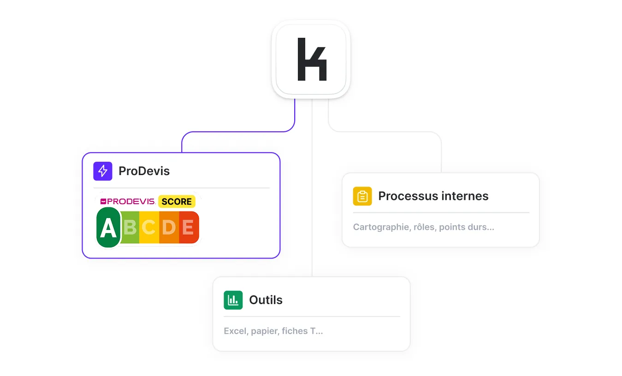Click the ProDevis card title
The image size is (622, 376).
(x=144, y=171)
